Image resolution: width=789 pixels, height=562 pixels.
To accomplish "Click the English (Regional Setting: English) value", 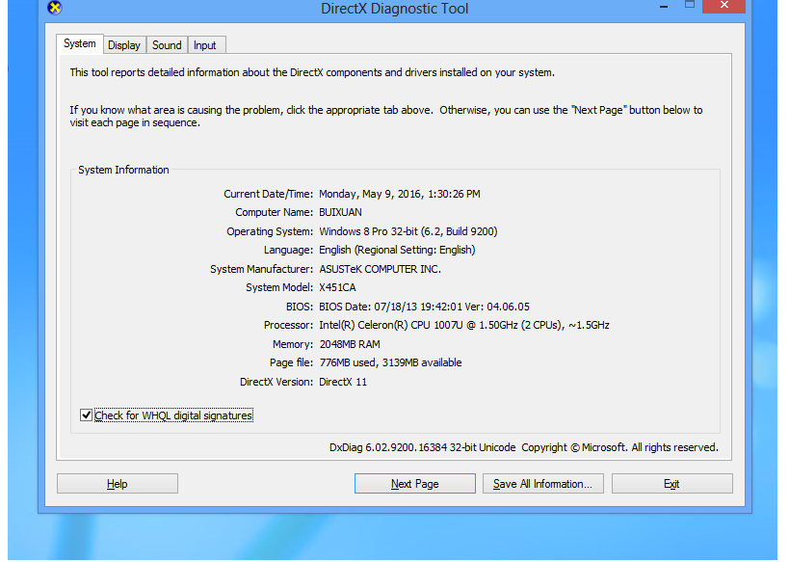I will (397, 251).
